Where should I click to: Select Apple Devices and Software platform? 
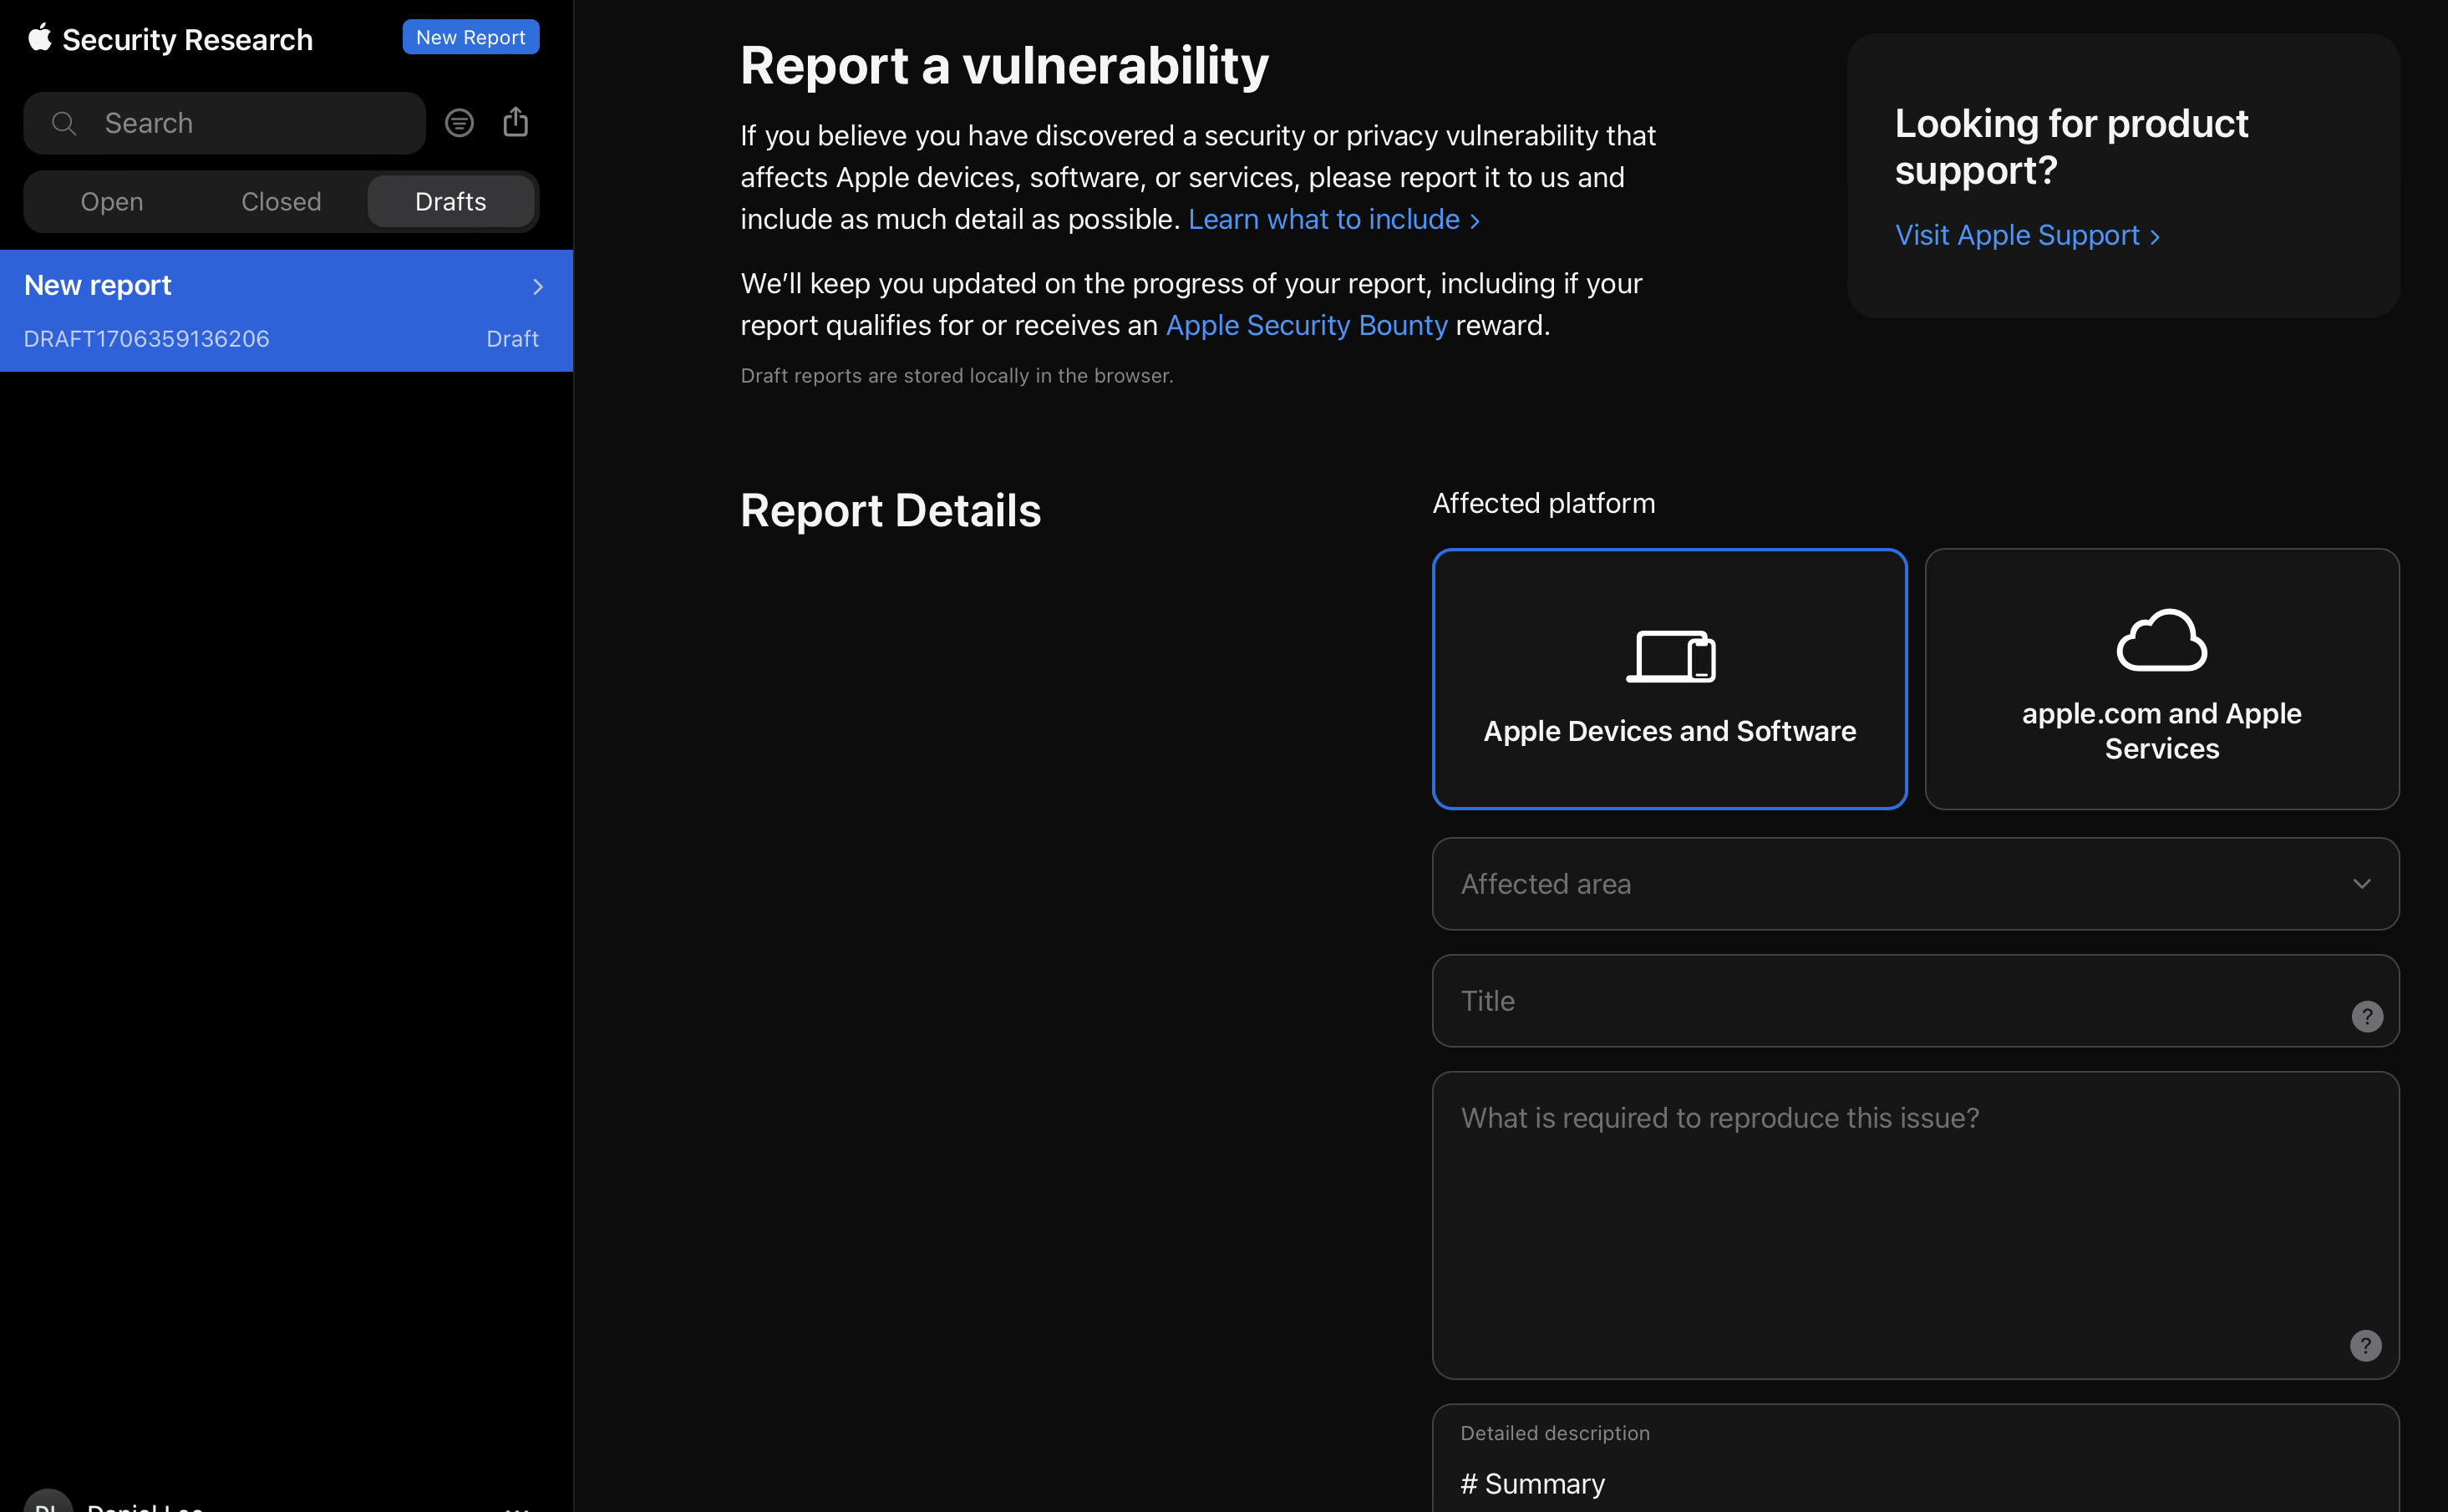click(x=1669, y=731)
